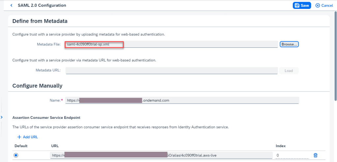Edit the Index field showing 0
337x162 pixels.
click(291, 155)
